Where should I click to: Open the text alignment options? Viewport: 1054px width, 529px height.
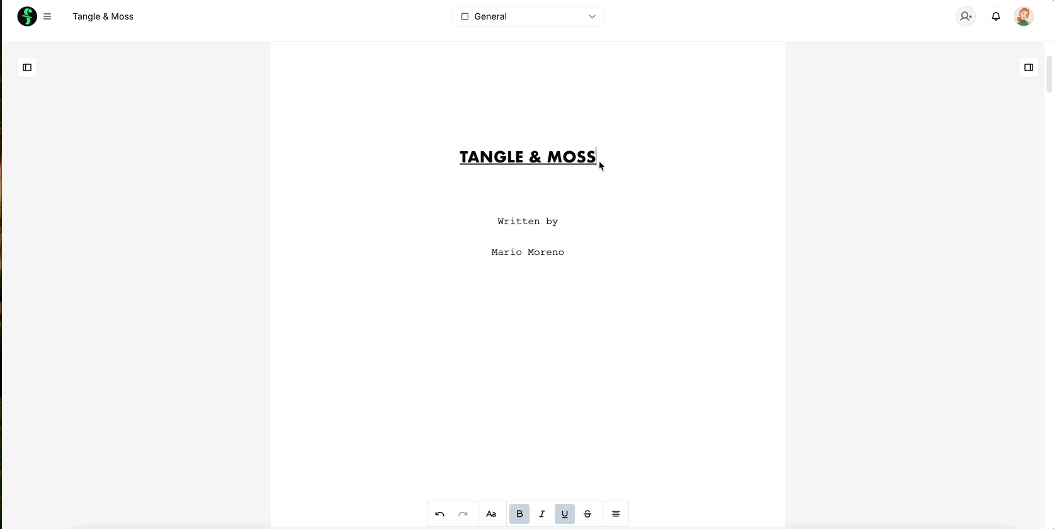616,514
